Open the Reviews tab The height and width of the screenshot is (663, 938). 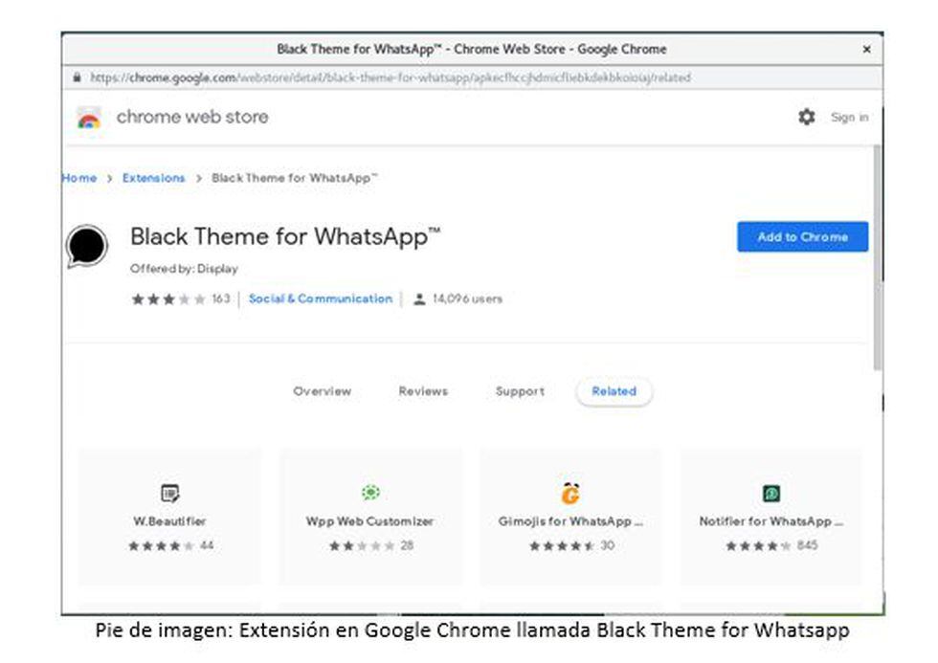(423, 391)
